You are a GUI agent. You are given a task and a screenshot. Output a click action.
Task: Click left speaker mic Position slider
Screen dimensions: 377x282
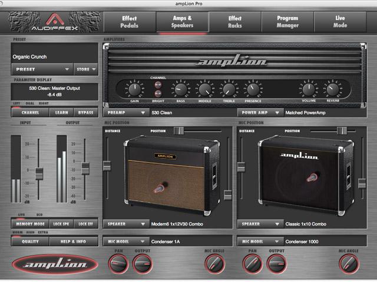pos(178,131)
